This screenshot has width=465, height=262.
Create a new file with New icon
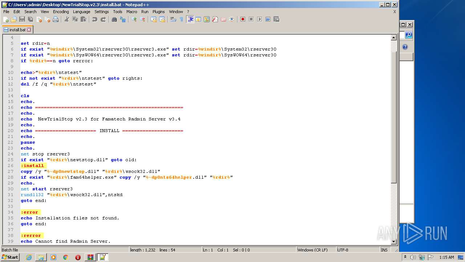pos(6,19)
